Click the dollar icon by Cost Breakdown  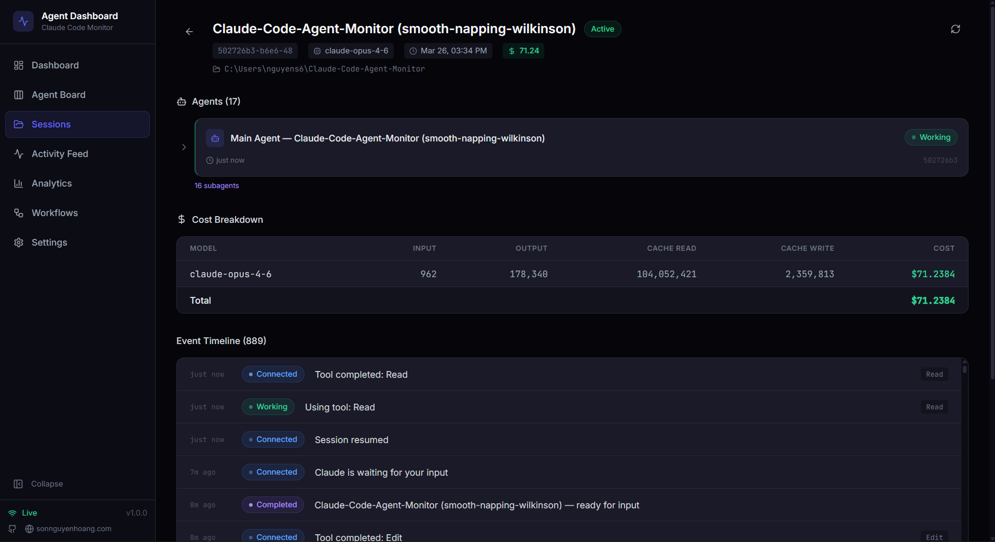click(x=182, y=219)
